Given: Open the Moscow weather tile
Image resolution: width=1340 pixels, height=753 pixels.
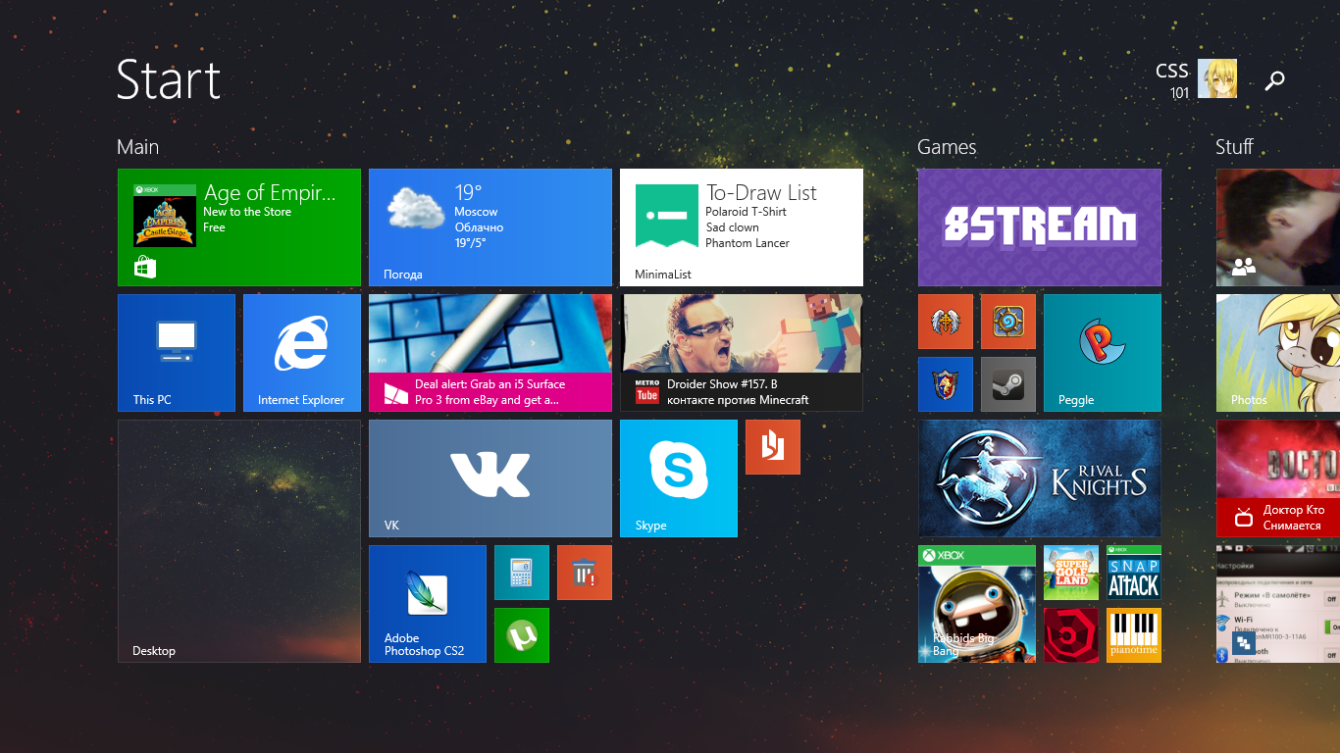Looking at the screenshot, I should point(490,227).
